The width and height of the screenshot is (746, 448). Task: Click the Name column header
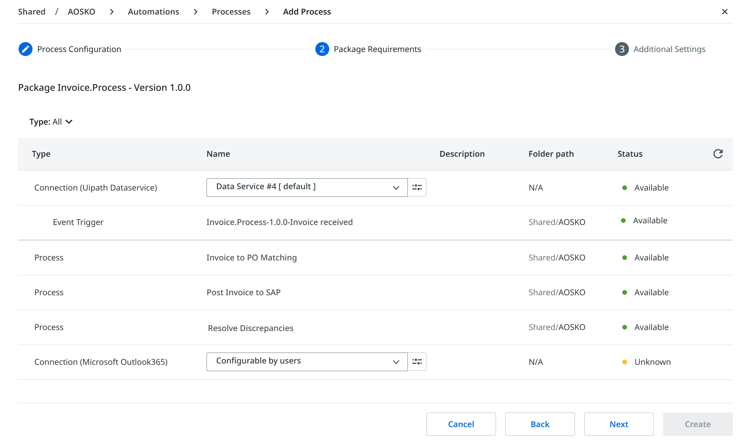click(x=218, y=154)
